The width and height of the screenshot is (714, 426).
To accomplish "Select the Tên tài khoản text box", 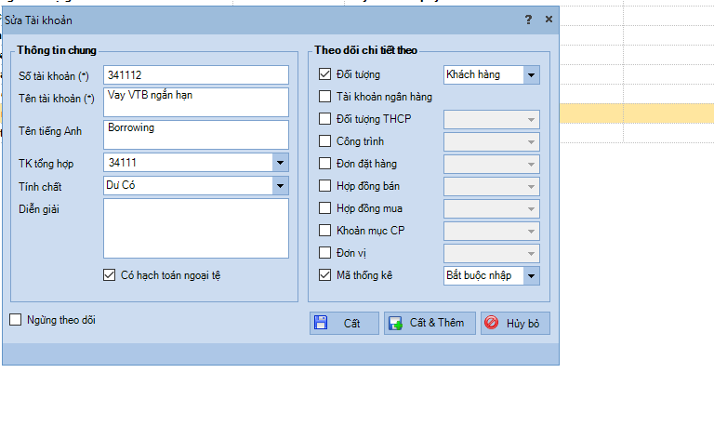I will (x=195, y=101).
